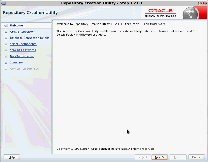Open the Select Components step
Viewport: 208px width, 162px height.
23,44
